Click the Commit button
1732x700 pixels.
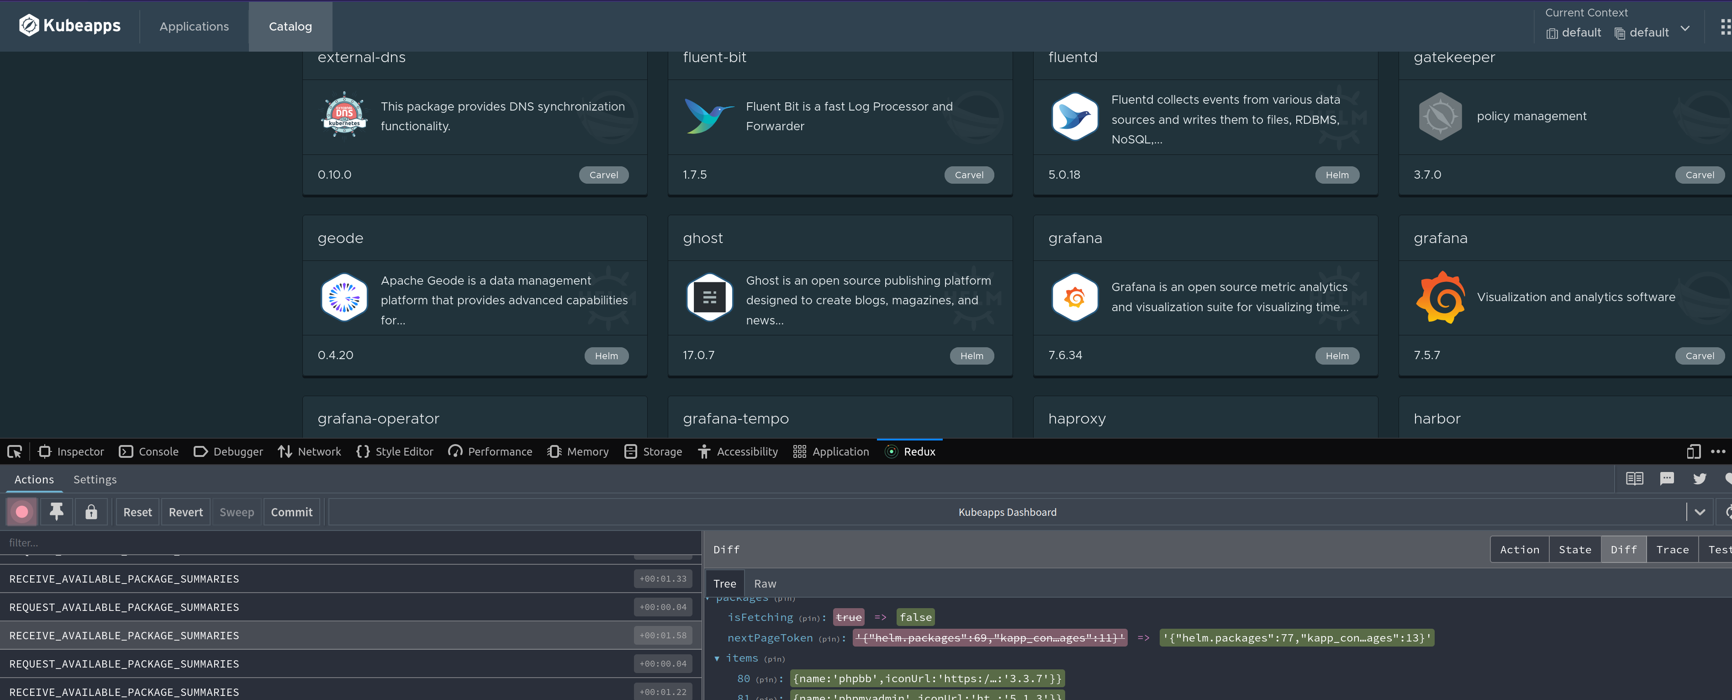coord(291,512)
